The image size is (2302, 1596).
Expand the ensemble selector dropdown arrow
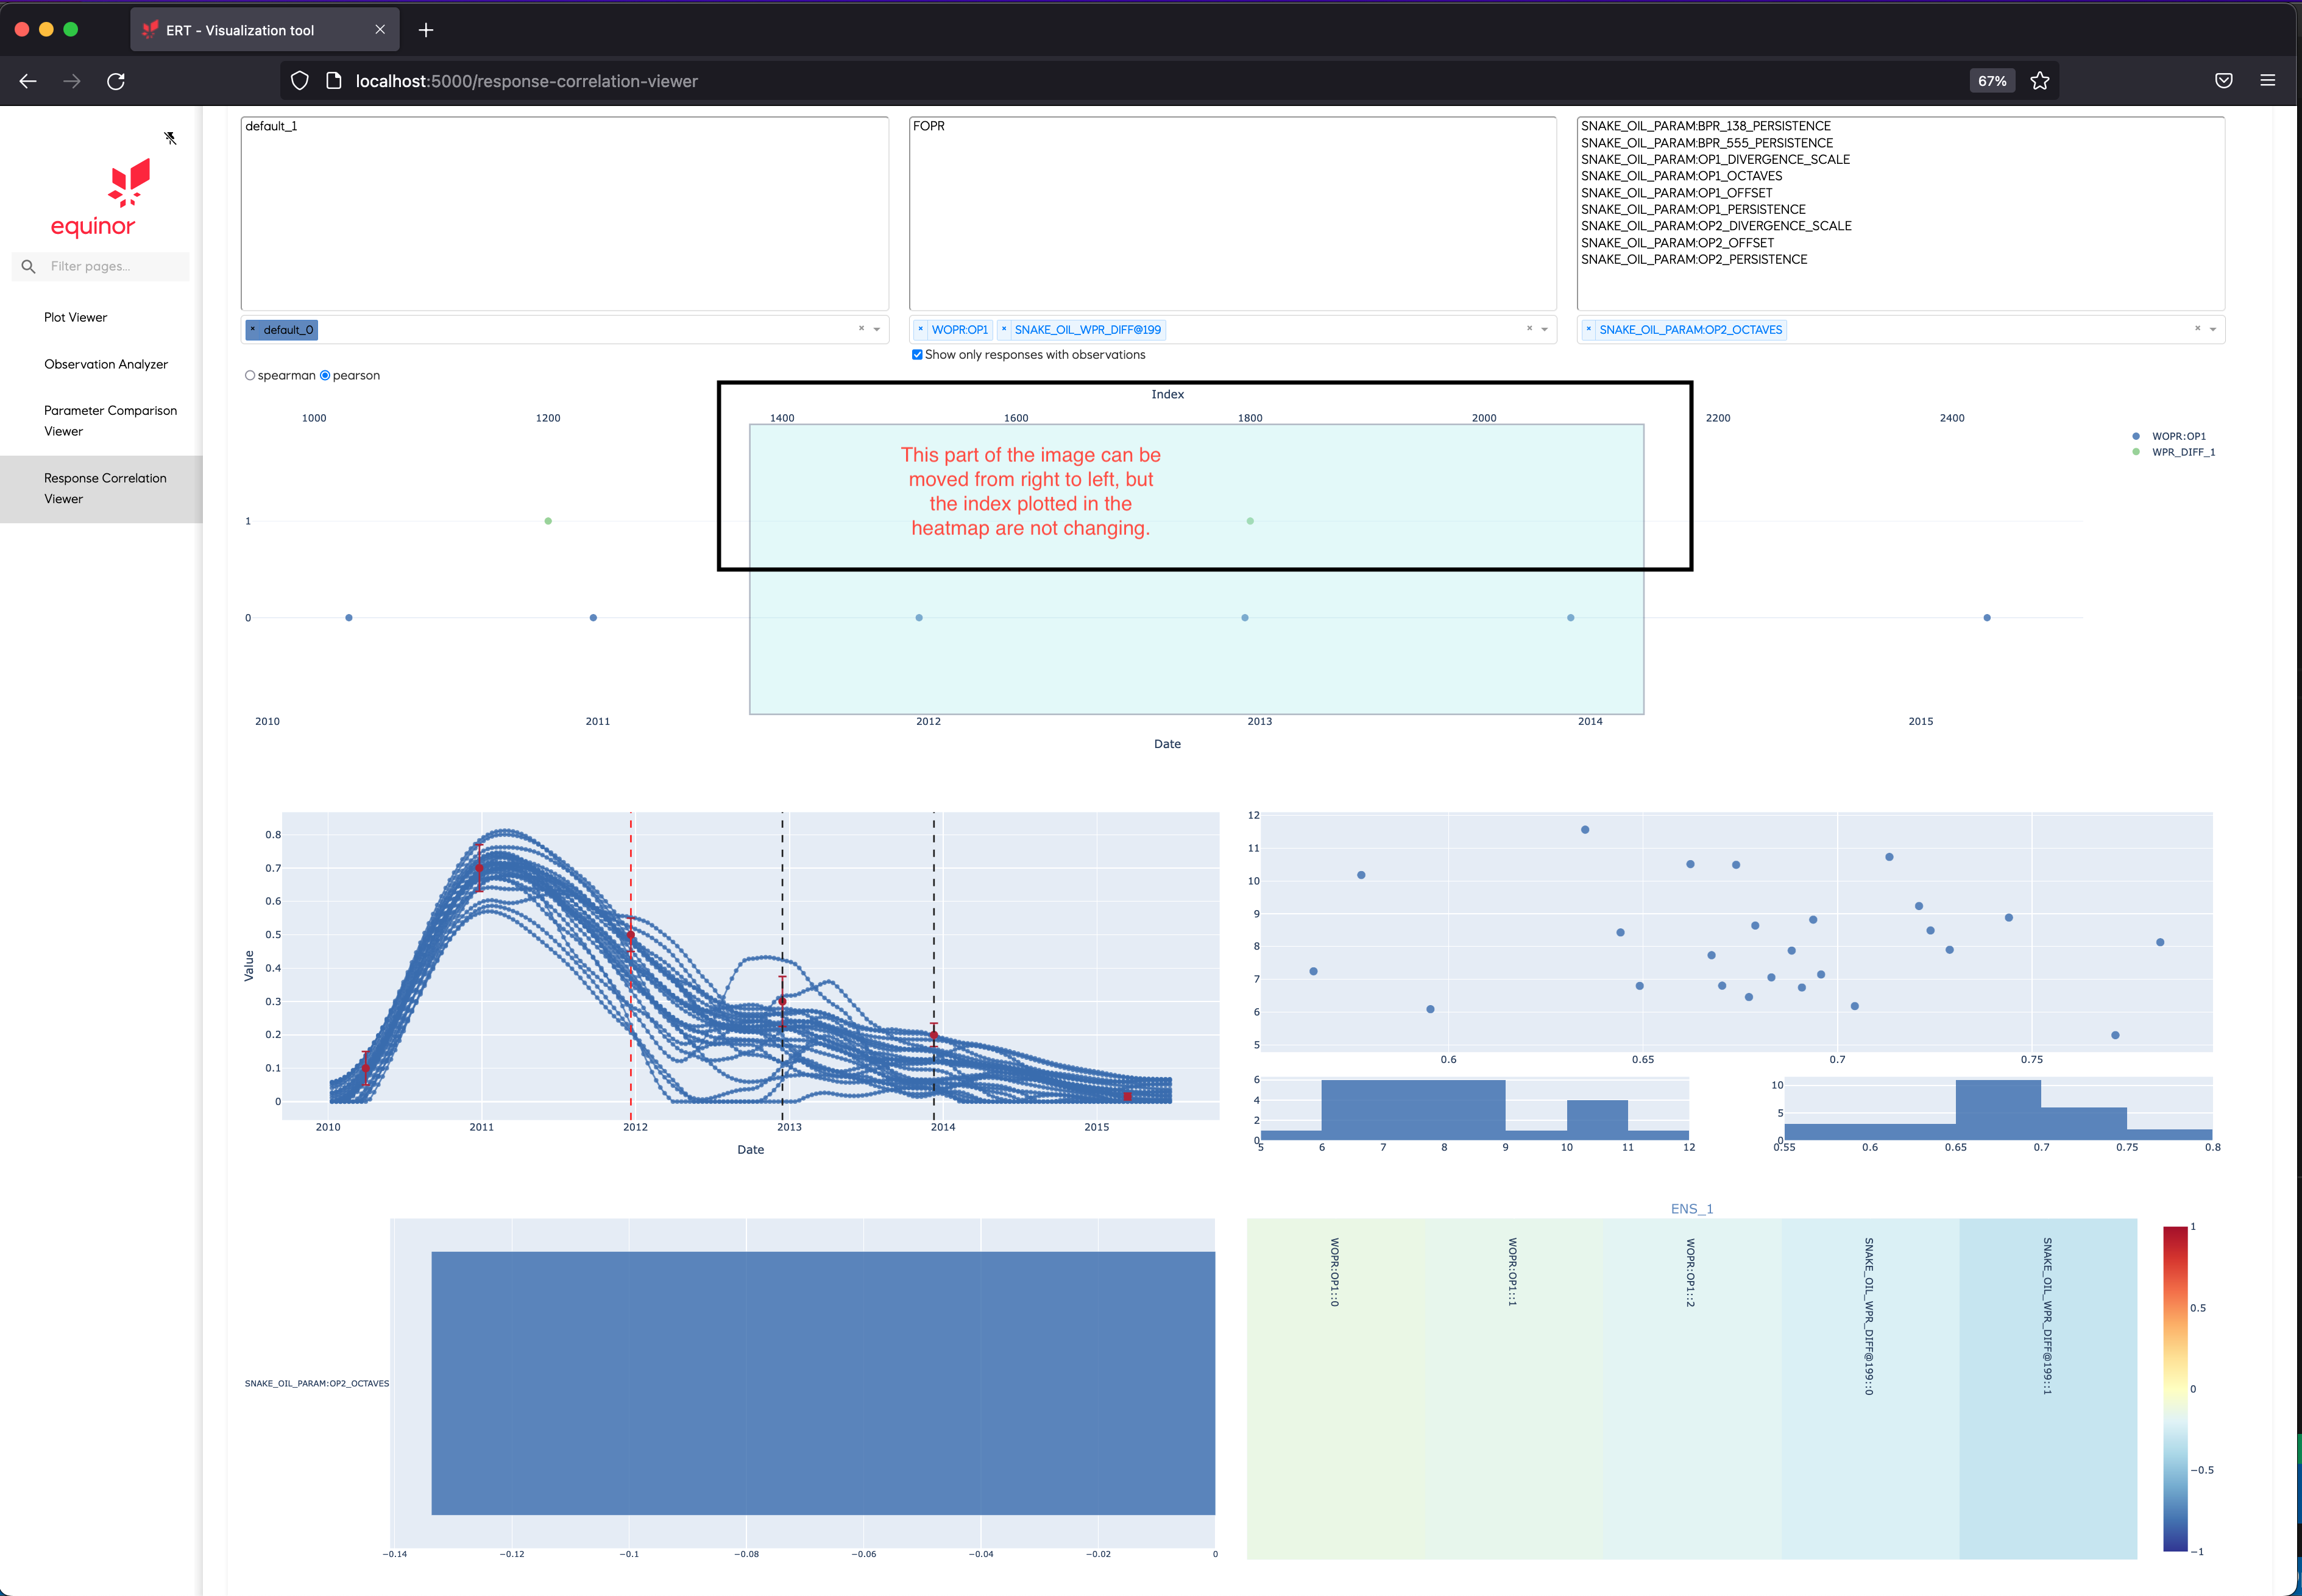(877, 329)
